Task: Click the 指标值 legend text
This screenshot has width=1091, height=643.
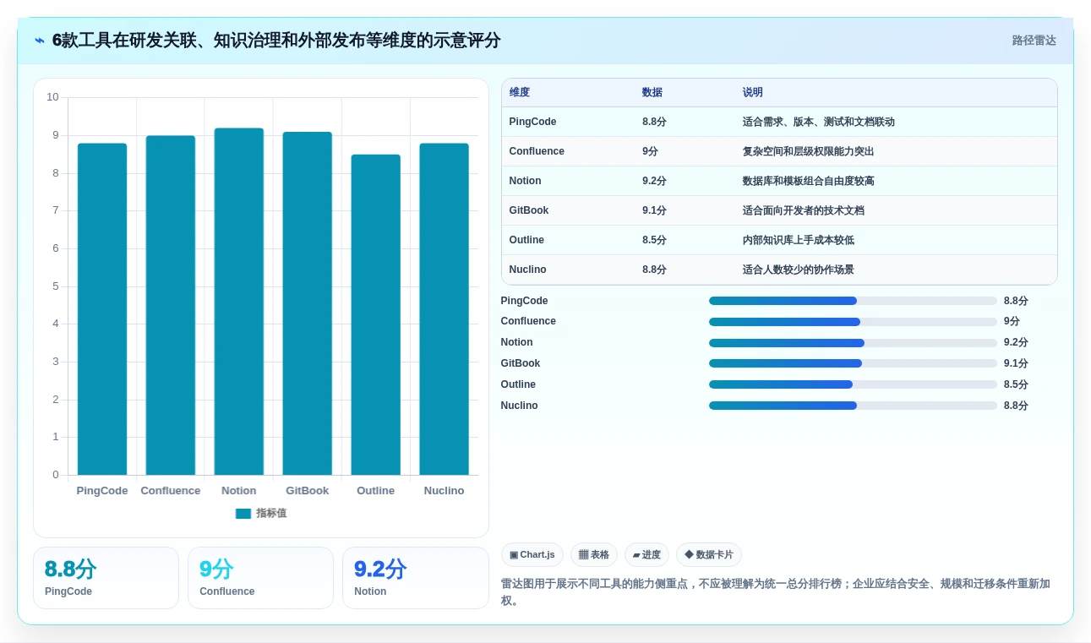Action: pos(271,514)
